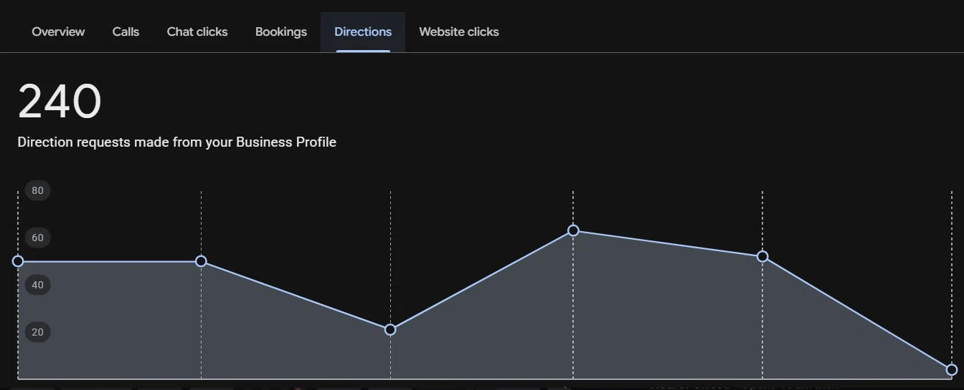This screenshot has width=964, height=390.
Task: Go to the Bookings tab
Action: 281,32
